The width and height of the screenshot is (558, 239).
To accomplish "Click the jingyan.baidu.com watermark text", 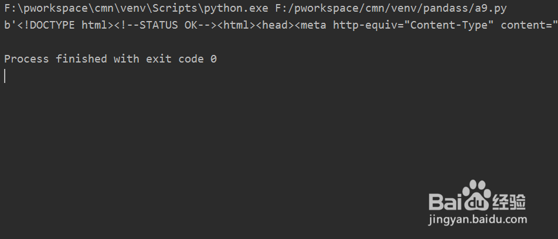I will coord(477,220).
